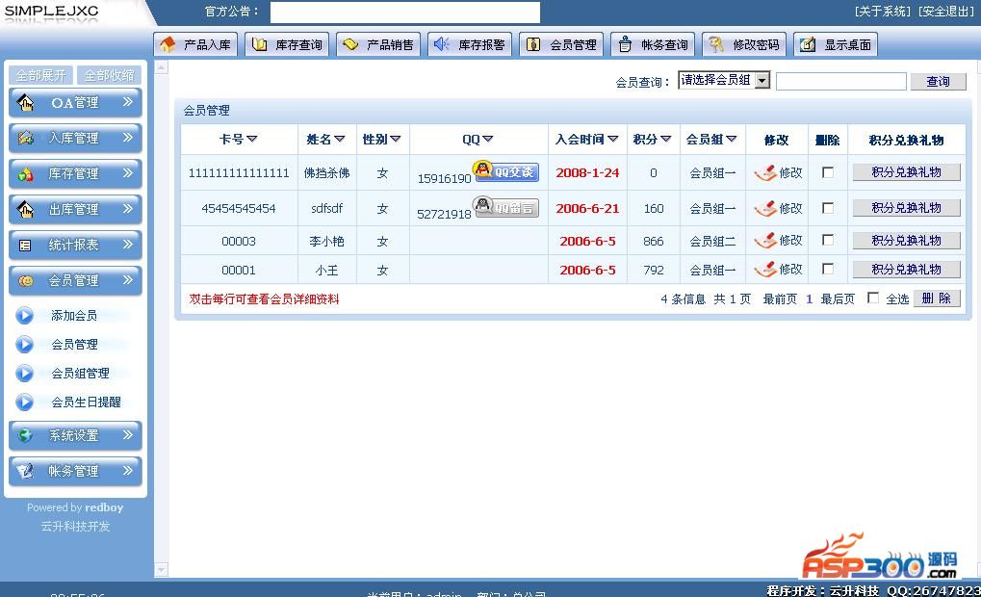Click 显示桌面 toolbar button
Viewport: 981px width, 597px height.
pos(836,44)
